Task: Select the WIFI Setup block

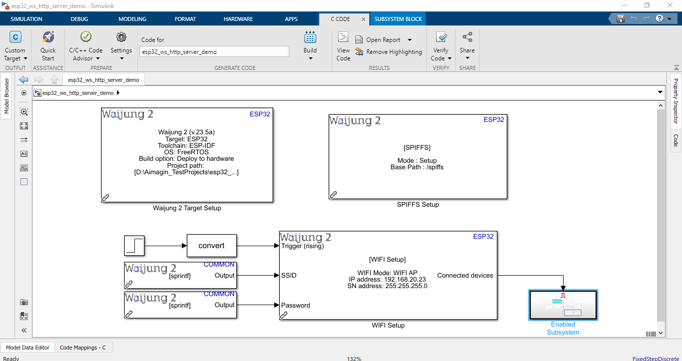Action: (388, 275)
